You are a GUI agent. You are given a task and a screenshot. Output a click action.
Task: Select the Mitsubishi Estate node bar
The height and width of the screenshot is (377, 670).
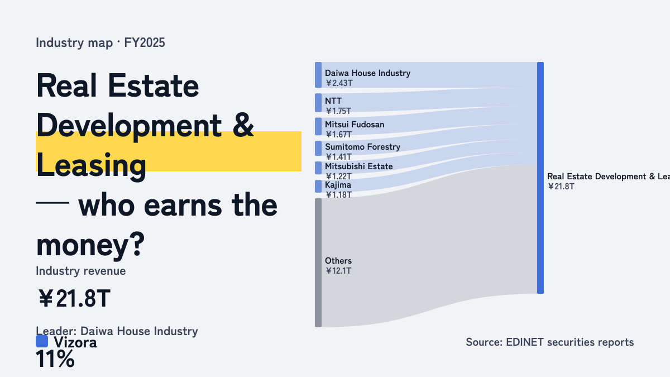(x=318, y=168)
